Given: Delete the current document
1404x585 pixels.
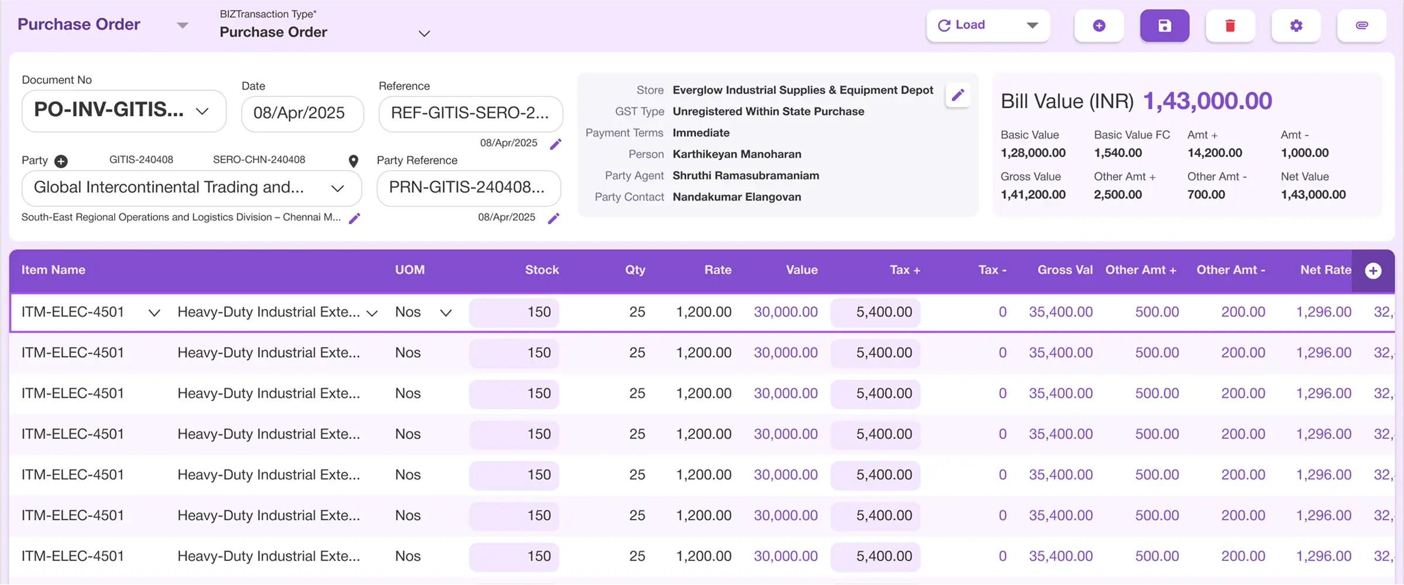Looking at the screenshot, I should click(1230, 26).
